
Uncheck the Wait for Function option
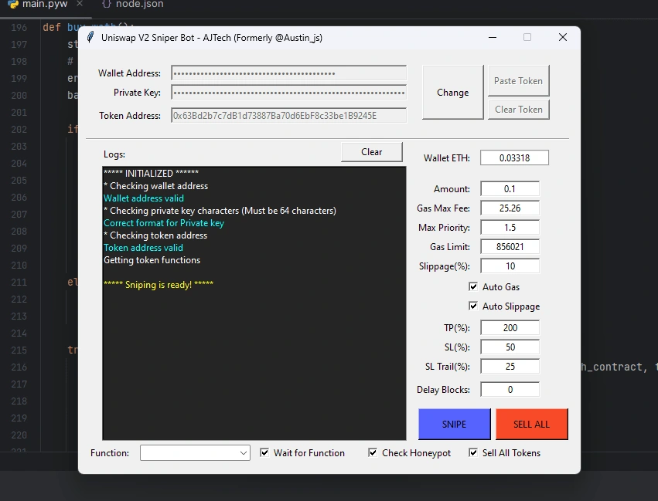tap(264, 452)
